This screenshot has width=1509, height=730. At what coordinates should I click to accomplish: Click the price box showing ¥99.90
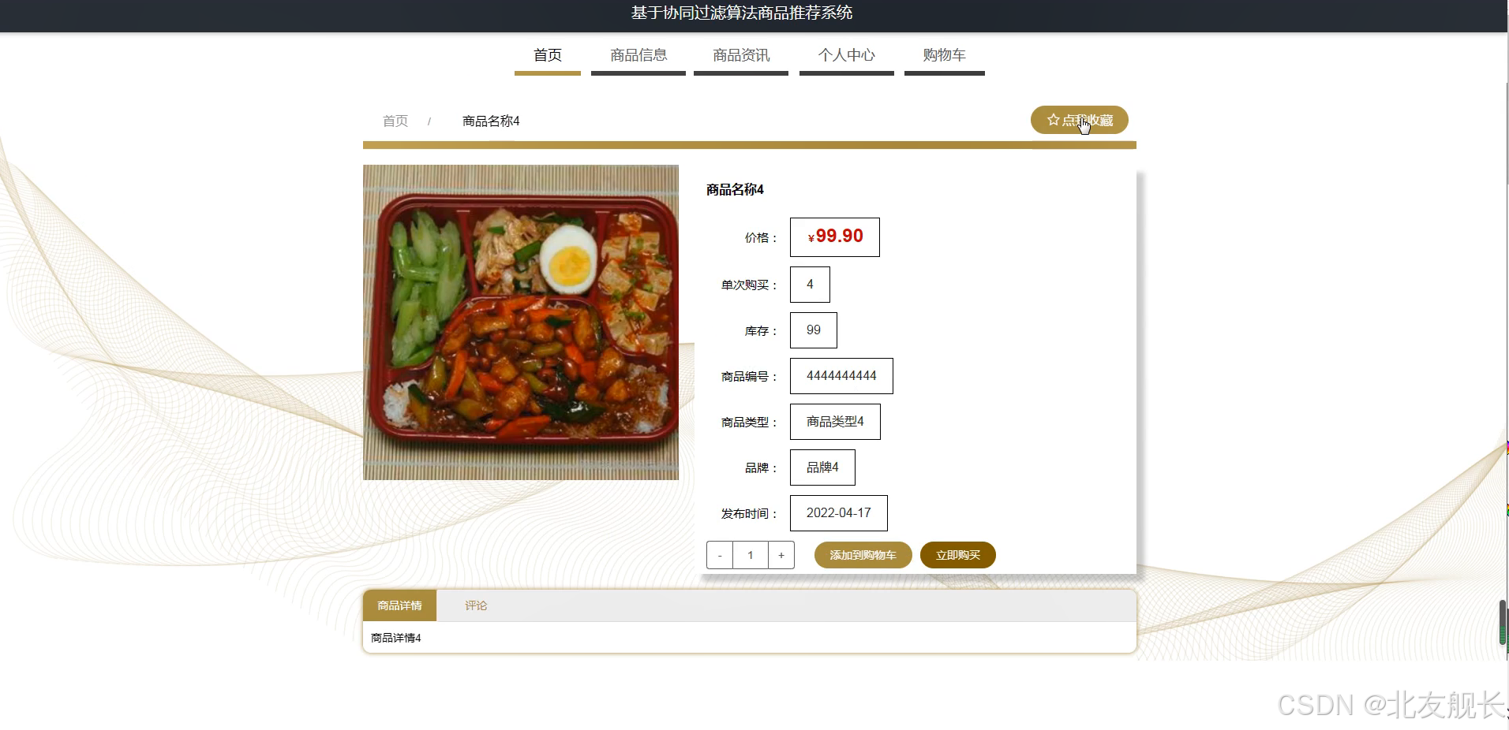pyautogui.click(x=833, y=237)
